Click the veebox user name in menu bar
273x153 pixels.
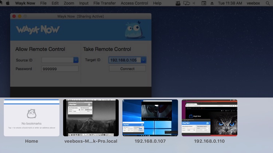point(253,3)
